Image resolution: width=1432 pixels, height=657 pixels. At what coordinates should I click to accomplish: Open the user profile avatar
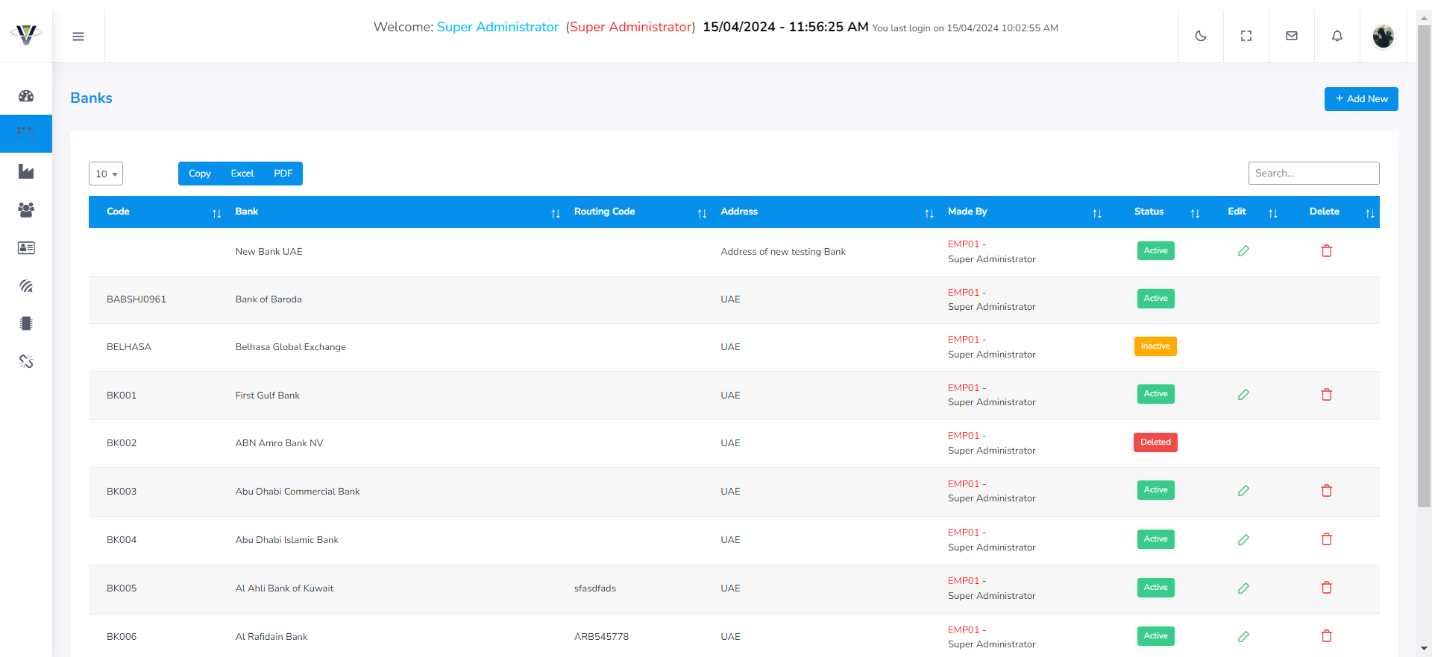pos(1384,36)
